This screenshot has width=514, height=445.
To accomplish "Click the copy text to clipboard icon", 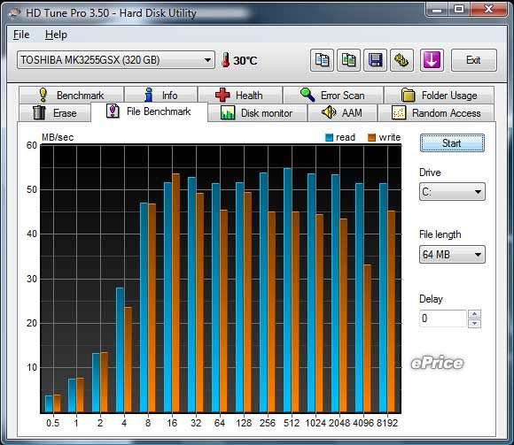I will coord(322,60).
